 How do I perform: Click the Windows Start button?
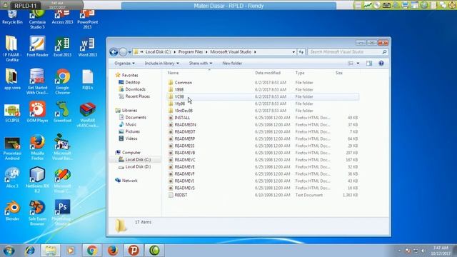click(9, 251)
